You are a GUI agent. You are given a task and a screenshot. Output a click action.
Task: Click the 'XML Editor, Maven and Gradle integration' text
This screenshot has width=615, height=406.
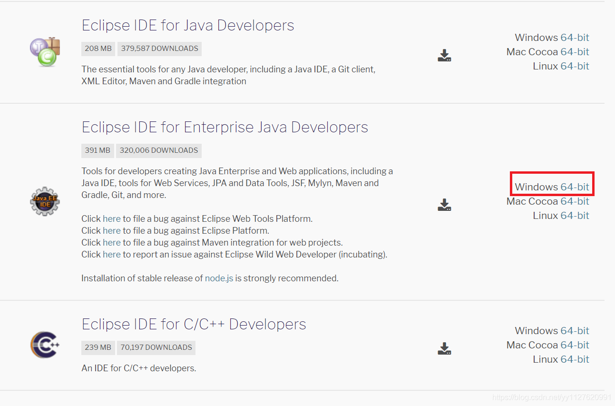point(164,81)
